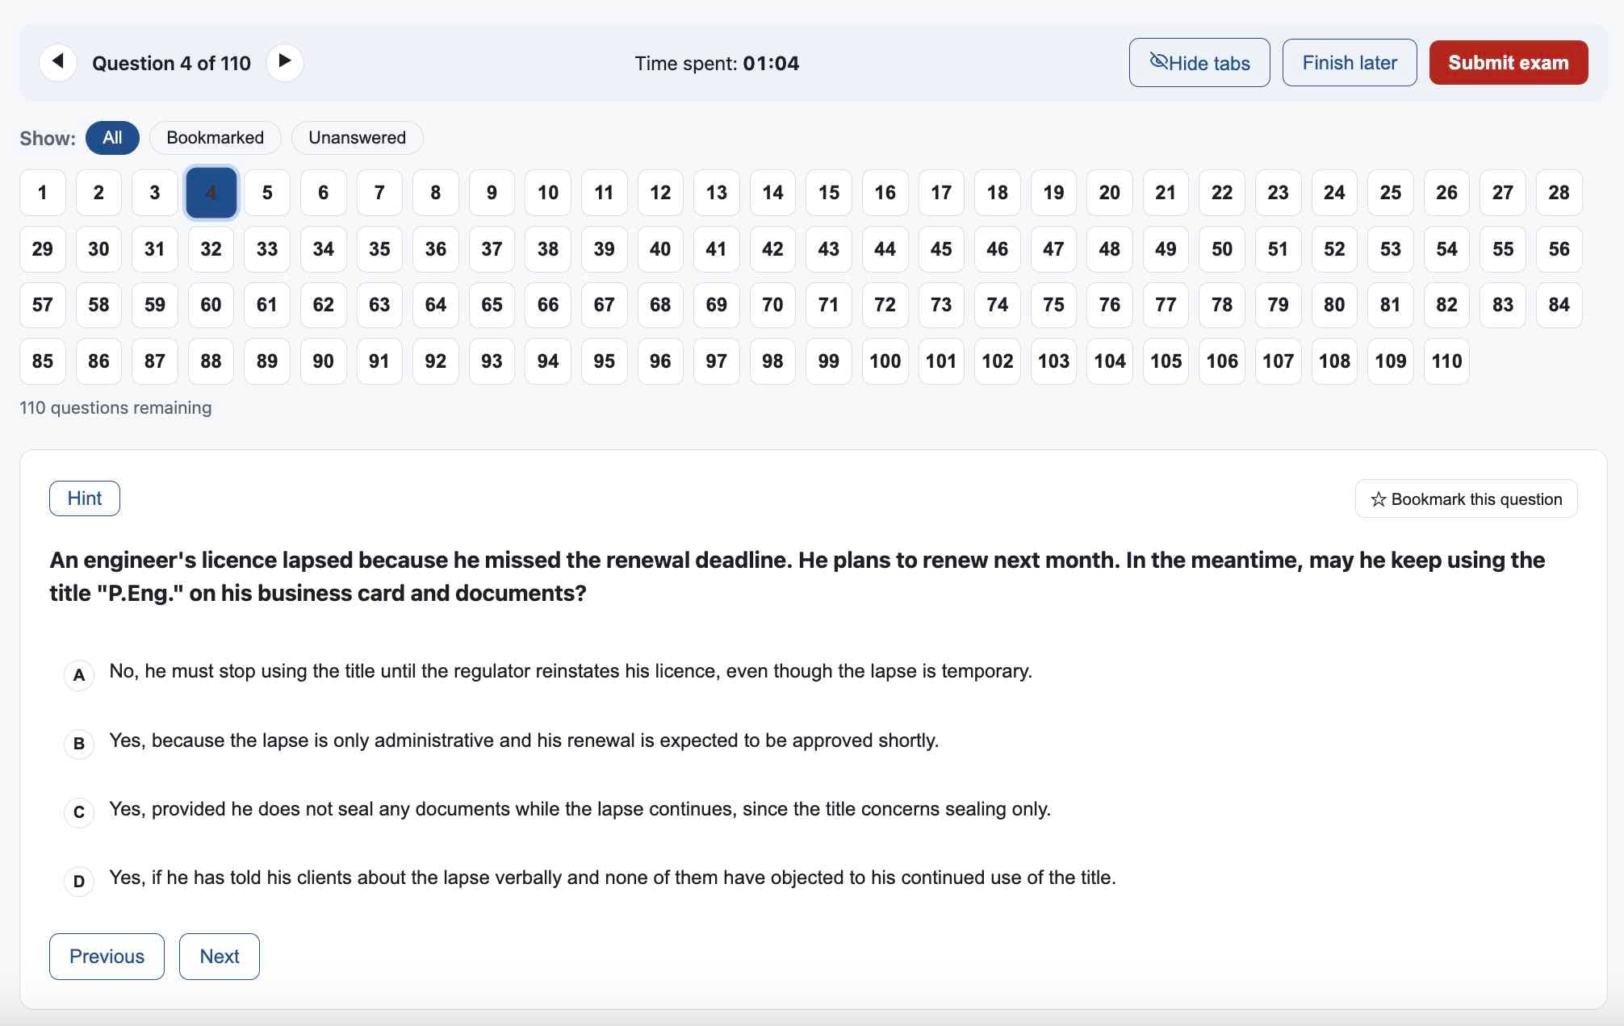Click the Hide tabs button
This screenshot has width=1624, height=1026.
click(1199, 63)
